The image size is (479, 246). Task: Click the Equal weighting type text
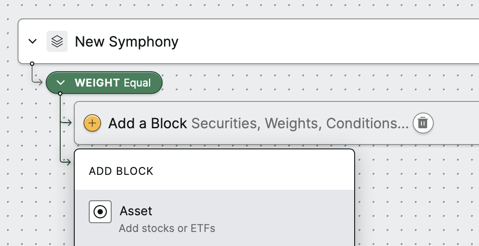pyautogui.click(x=137, y=83)
